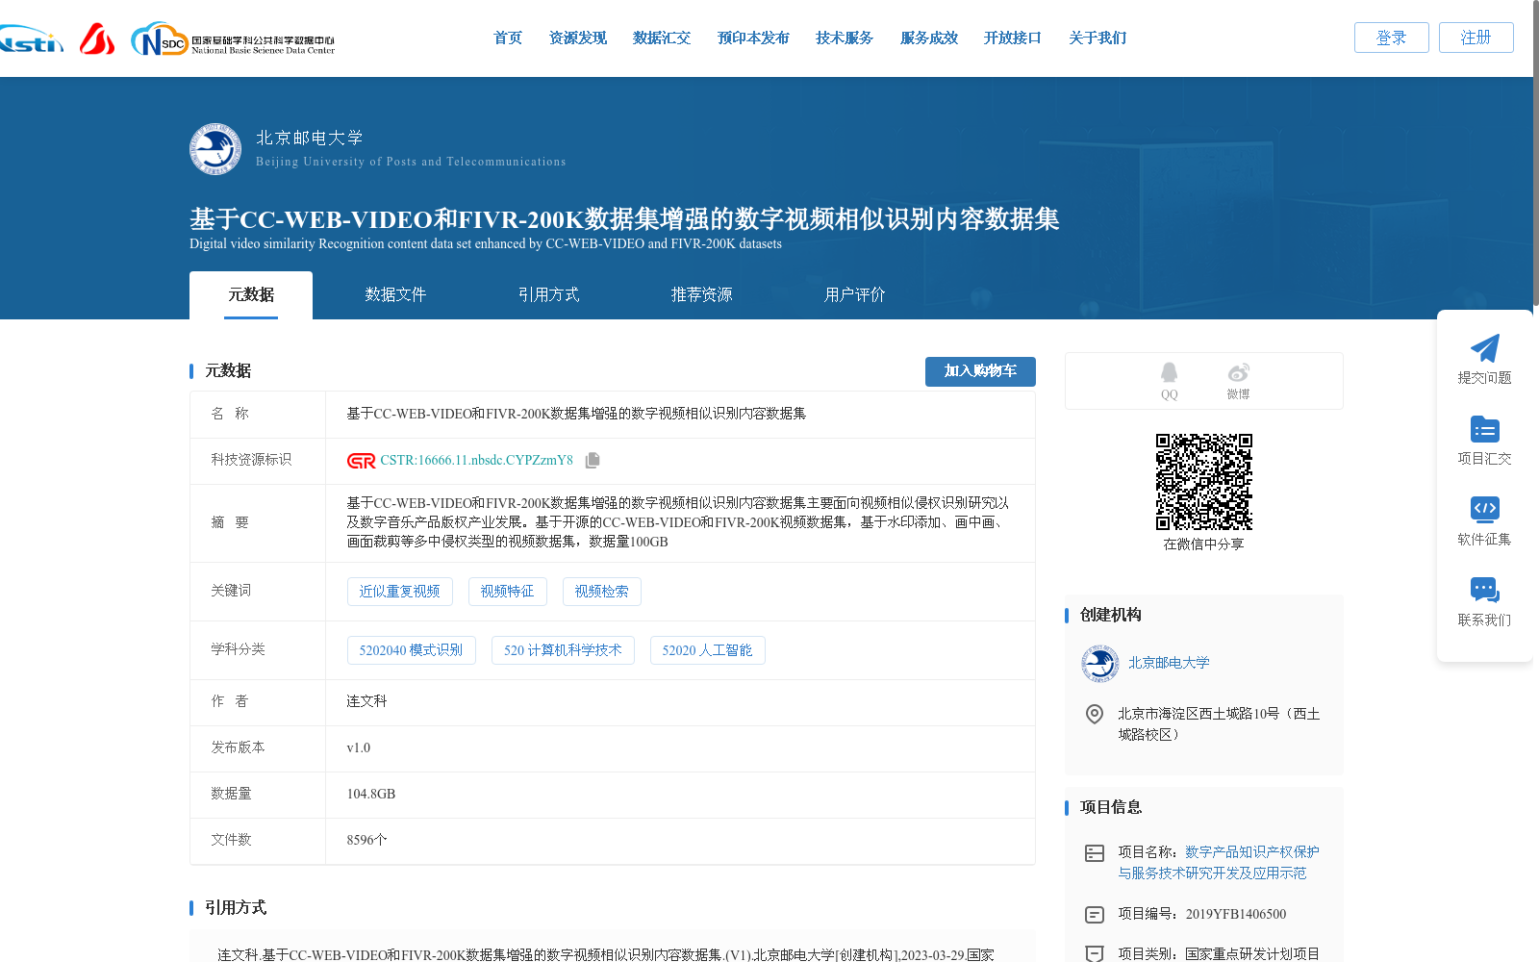
Task: Click the version value v1.0
Action: coord(358,747)
